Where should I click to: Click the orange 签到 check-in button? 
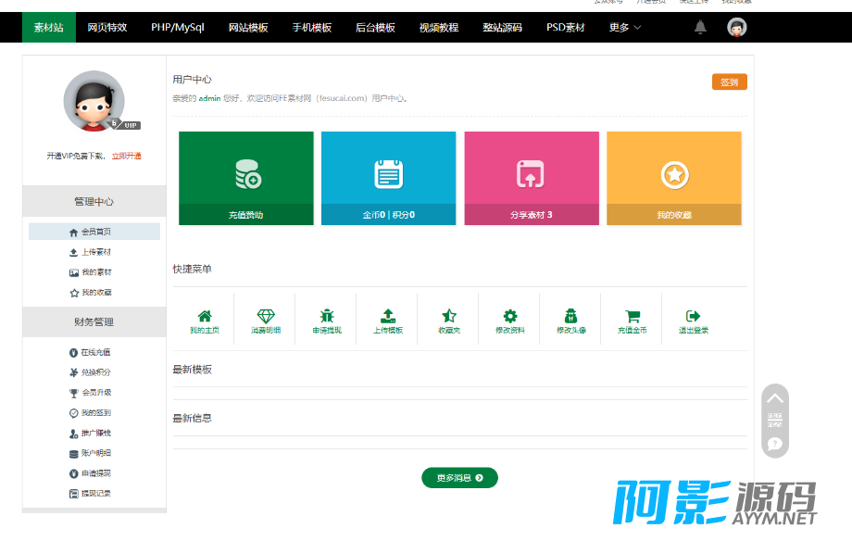[729, 82]
